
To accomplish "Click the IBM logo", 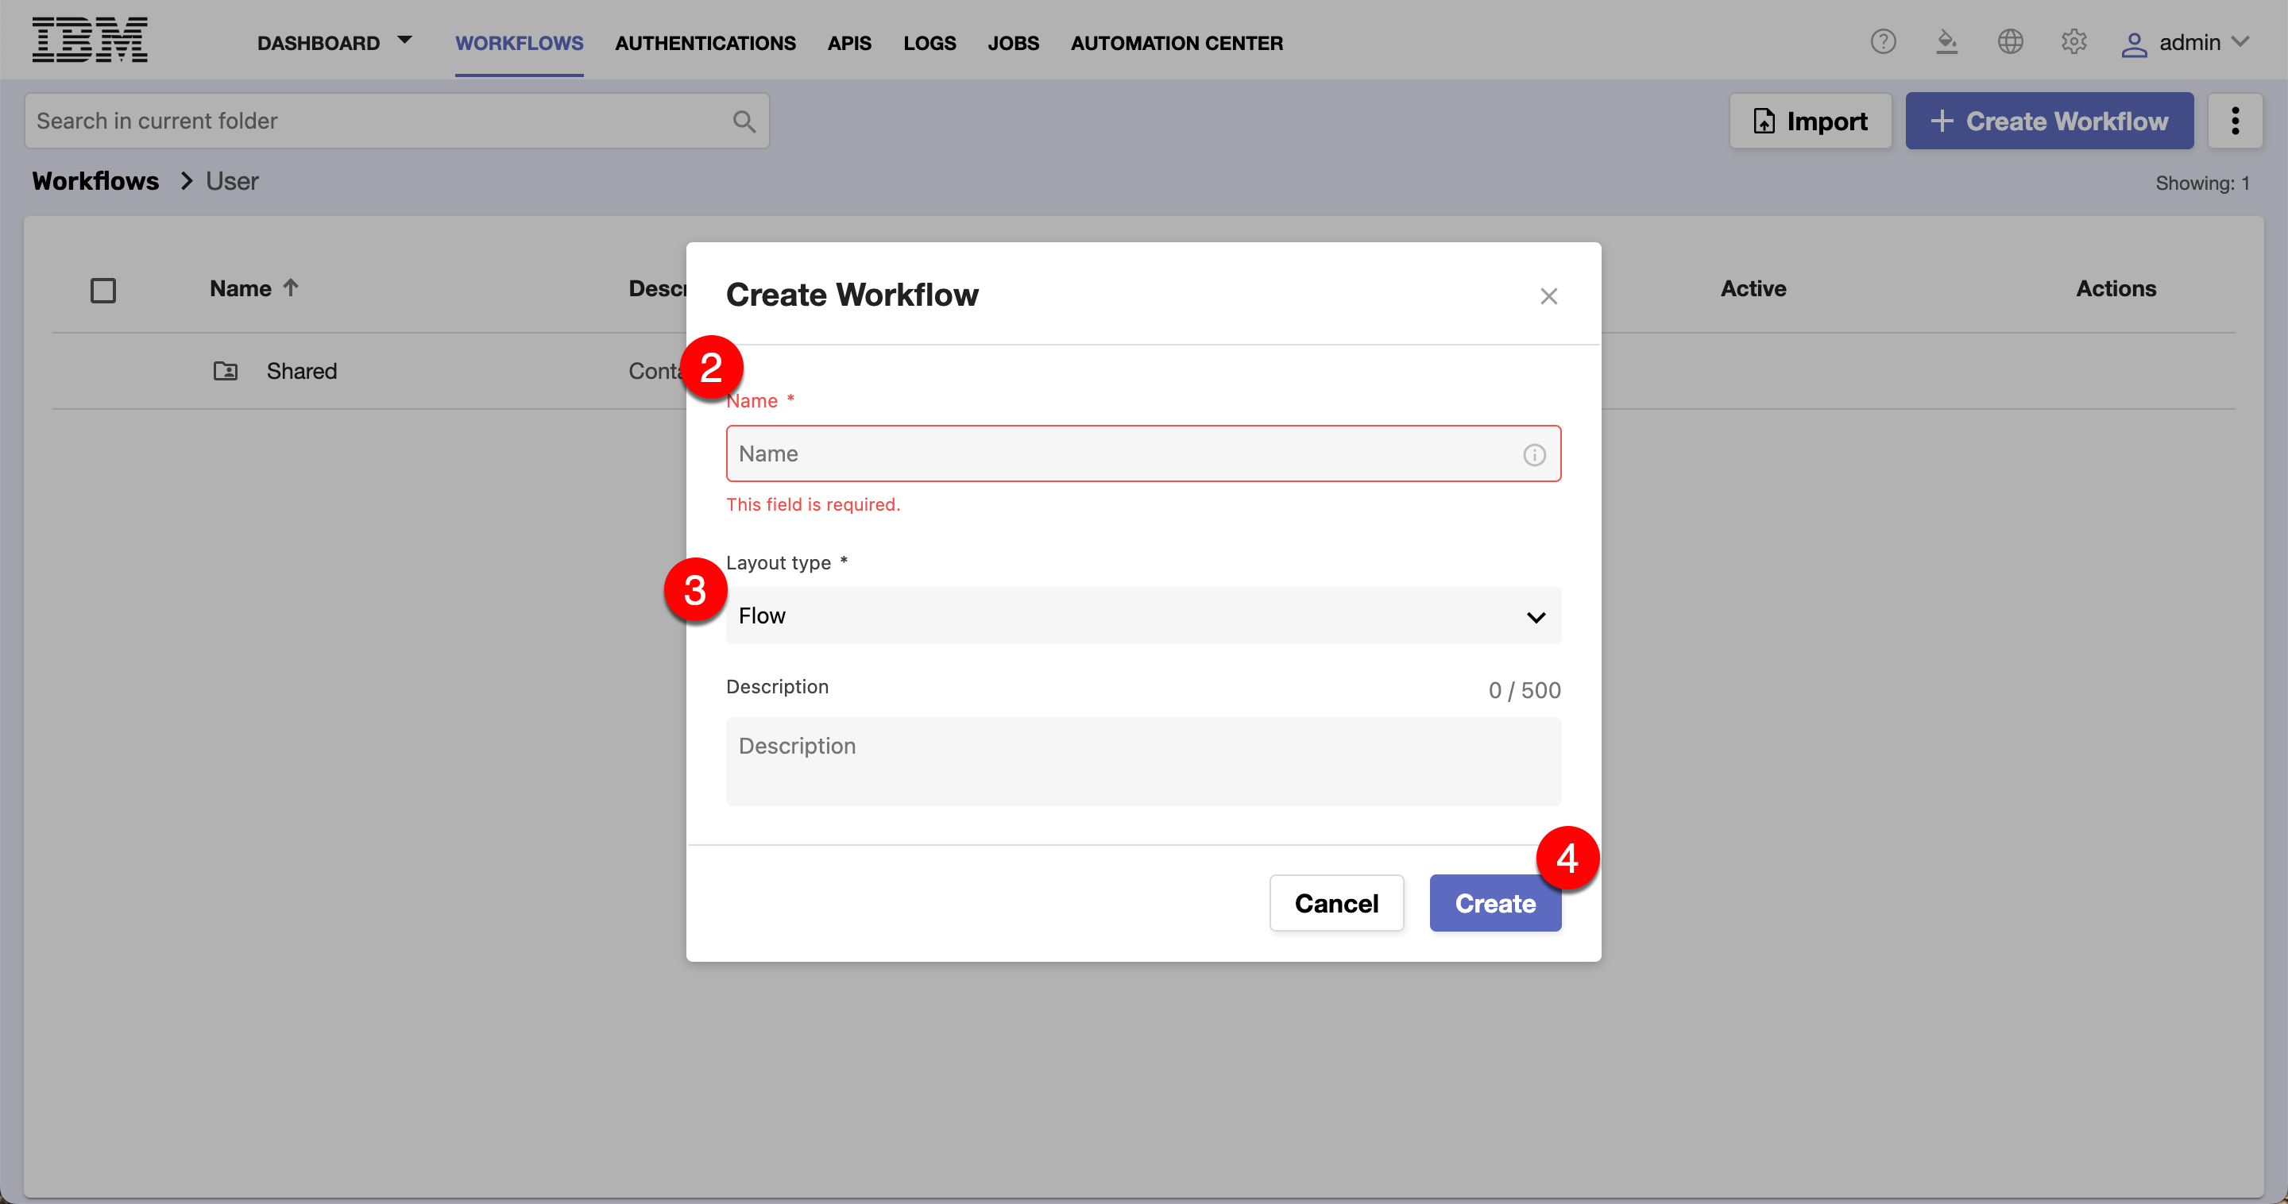I will point(90,40).
